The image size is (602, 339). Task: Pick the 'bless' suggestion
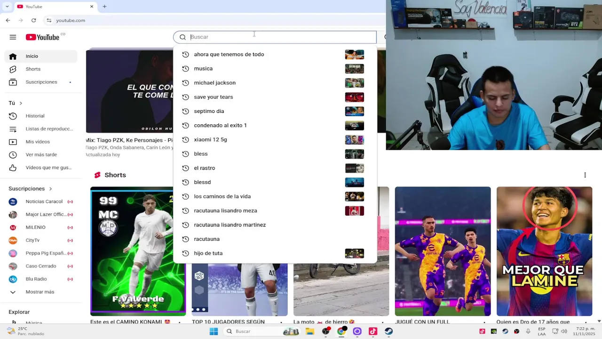point(275,153)
